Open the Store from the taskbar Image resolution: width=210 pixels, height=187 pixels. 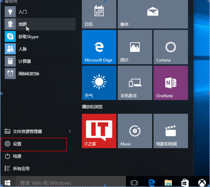[x=185, y=183]
